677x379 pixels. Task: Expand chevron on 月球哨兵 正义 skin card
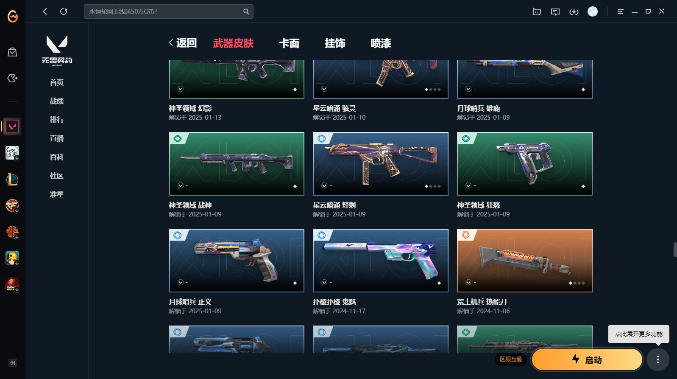pos(180,282)
